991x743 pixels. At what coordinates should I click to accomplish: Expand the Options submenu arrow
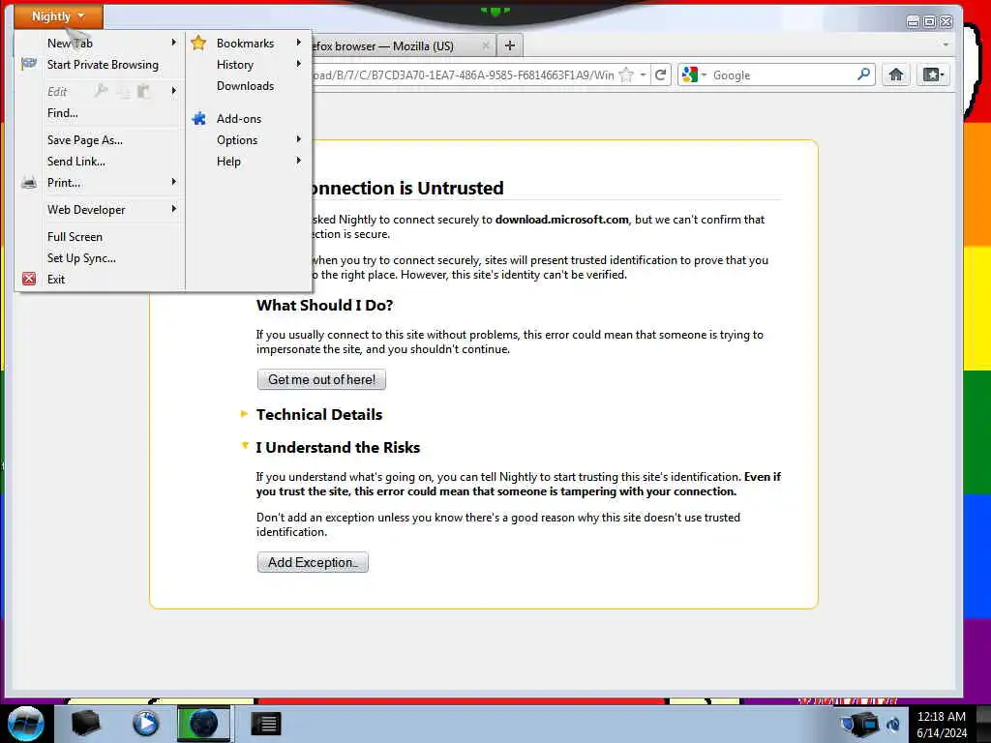pyautogui.click(x=299, y=139)
